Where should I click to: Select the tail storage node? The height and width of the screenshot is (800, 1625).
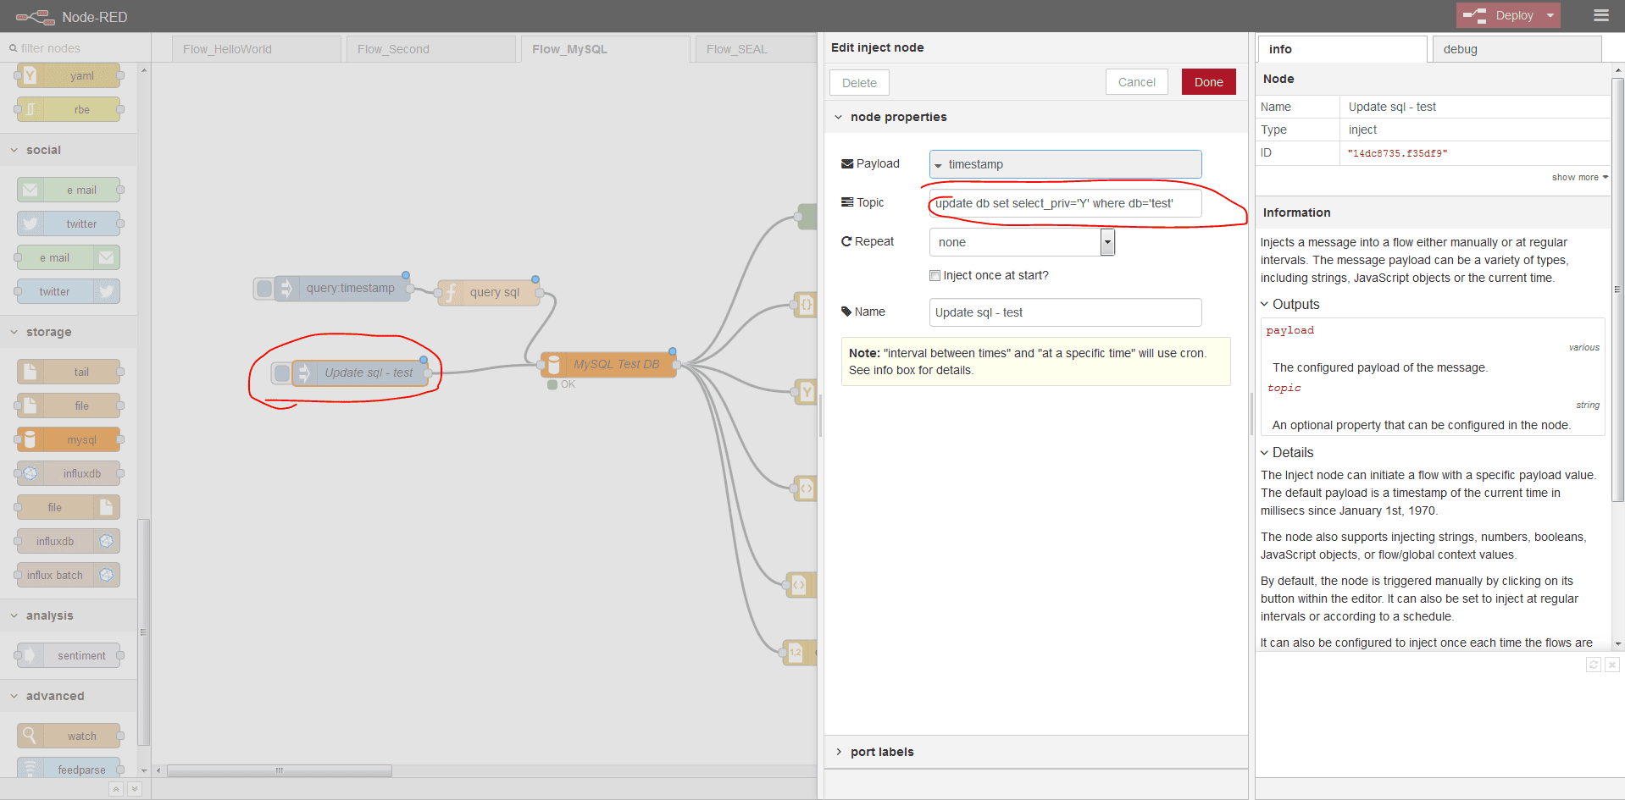click(69, 372)
